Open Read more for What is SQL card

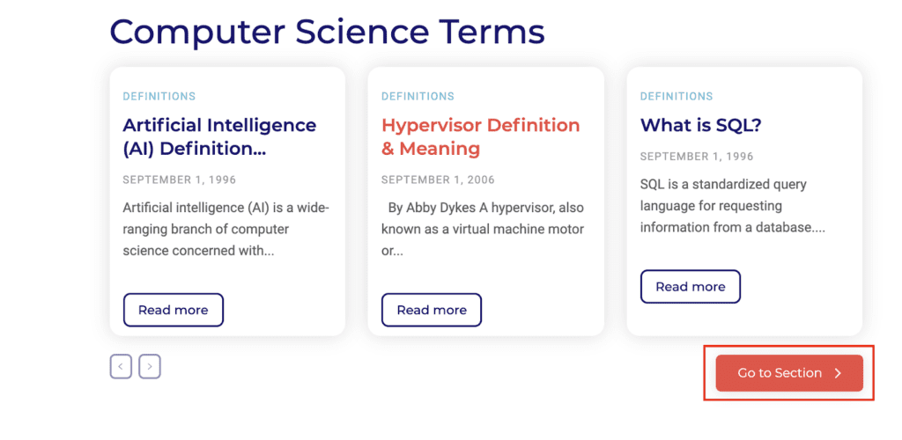pos(691,287)
